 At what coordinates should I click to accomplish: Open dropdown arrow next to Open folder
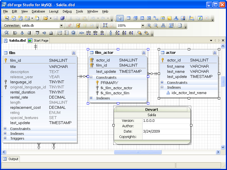51,18
